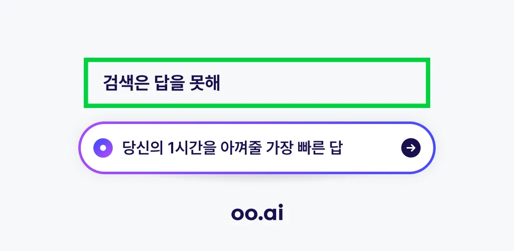Click "빠른 답" at the placeholder end
The height and width of the screenshot is (251, 514).
coord(320,148)
